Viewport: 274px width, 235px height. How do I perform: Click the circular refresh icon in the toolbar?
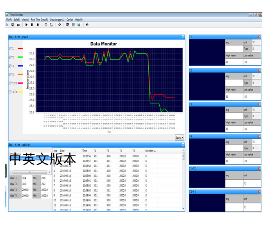click(x=59, y=25)
